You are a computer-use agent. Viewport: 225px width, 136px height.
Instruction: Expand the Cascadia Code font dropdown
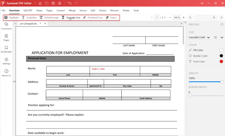click(x=208, y=37)
